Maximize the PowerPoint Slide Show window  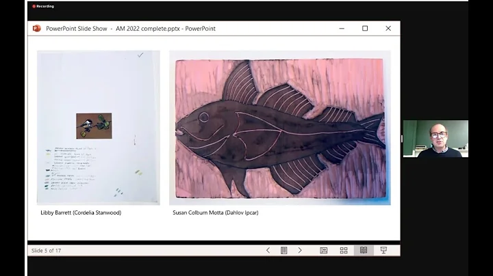(x=365, y=29)
